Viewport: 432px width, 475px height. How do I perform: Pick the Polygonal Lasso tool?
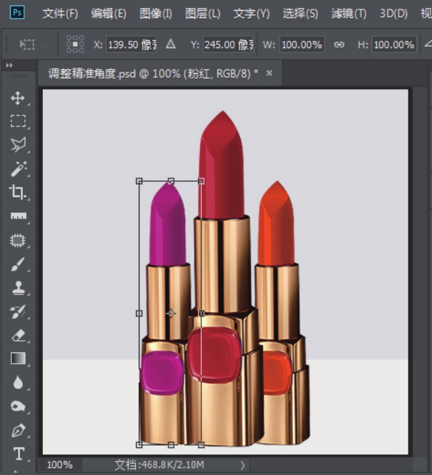(17, 145)
